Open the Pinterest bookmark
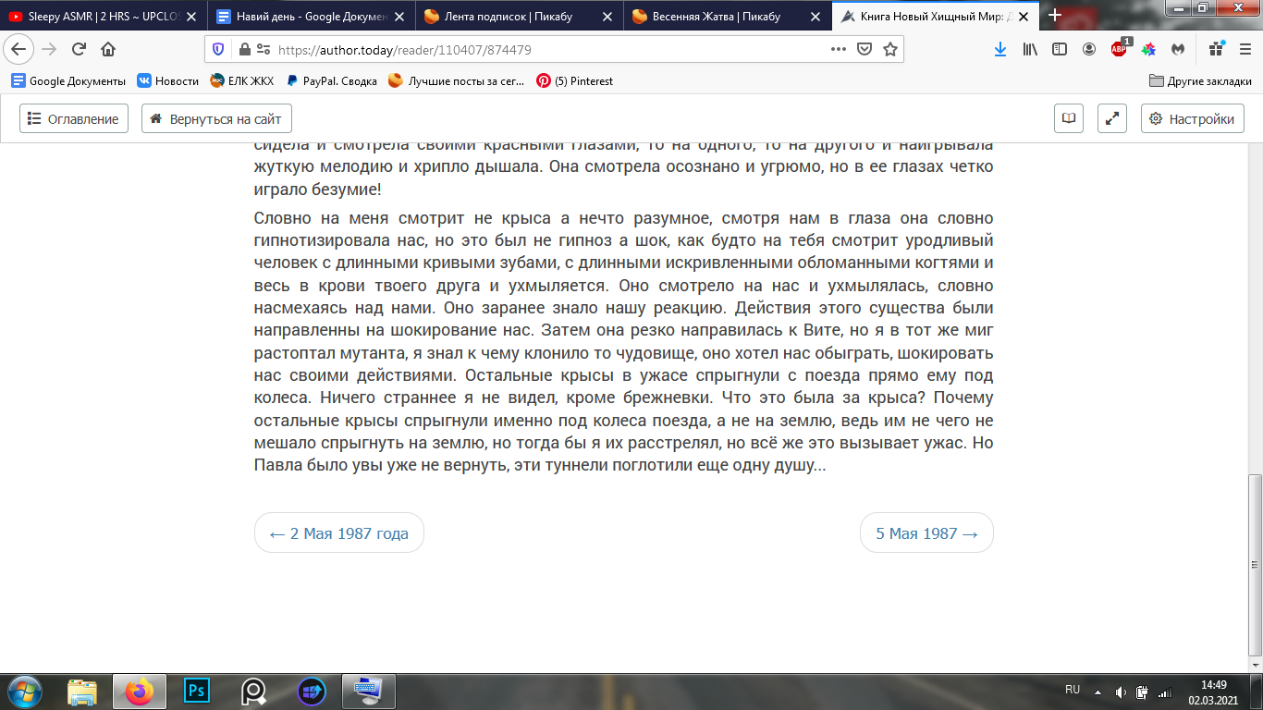Image resolution: width=1263 pixels, height=710 pixels. (575, 81)
